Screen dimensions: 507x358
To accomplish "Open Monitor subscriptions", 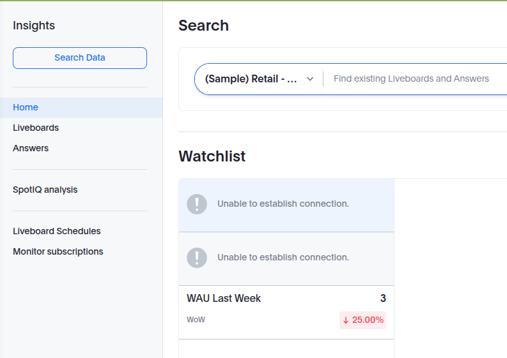I will 58,251.
